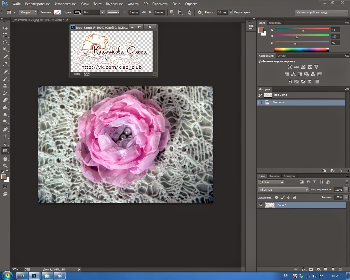
Task: Create new snapshot with camera icon
Action: pos(332,171)
